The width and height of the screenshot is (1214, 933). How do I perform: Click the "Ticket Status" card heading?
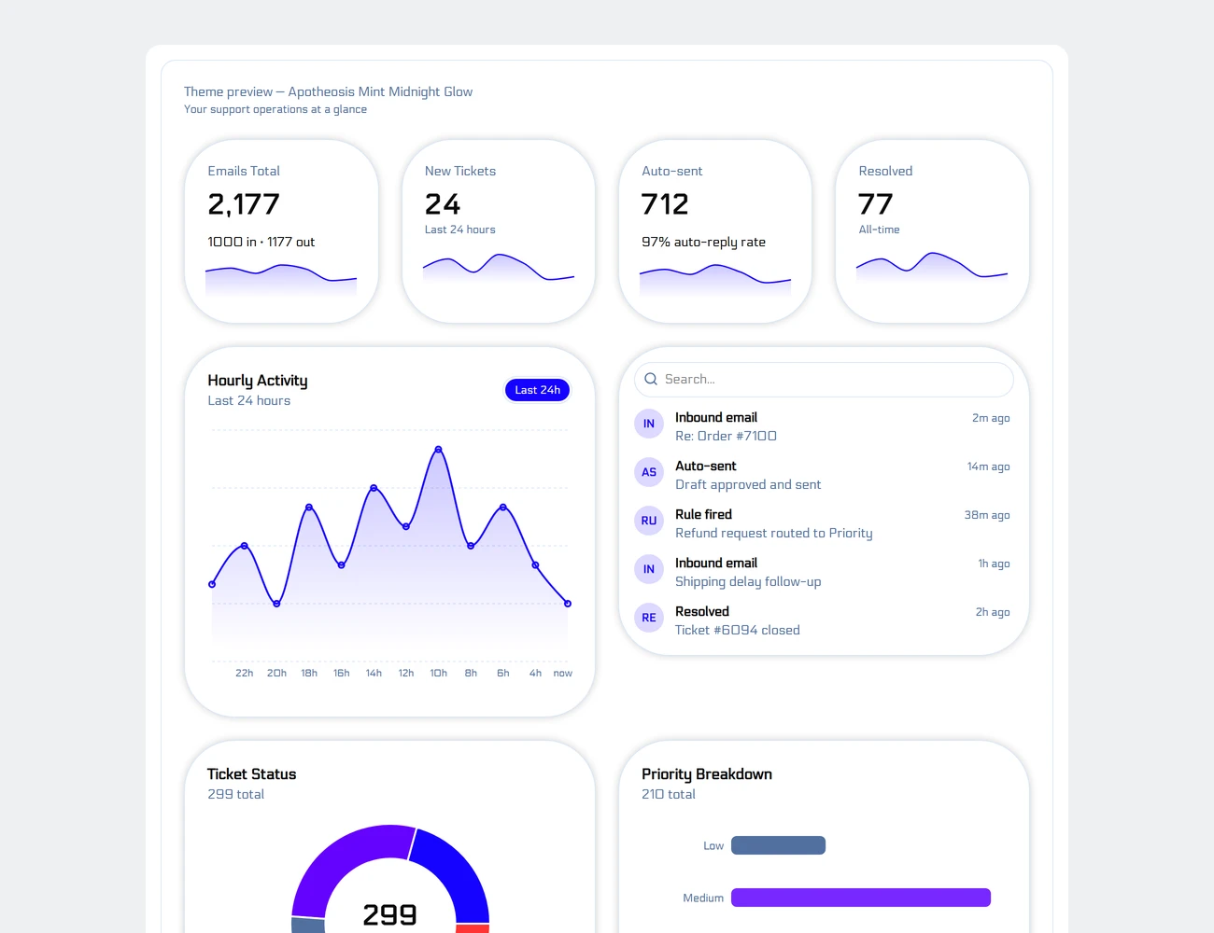252,774
